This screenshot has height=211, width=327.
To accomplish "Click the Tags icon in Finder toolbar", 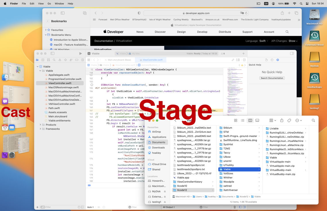I will [x=289, y=120].
